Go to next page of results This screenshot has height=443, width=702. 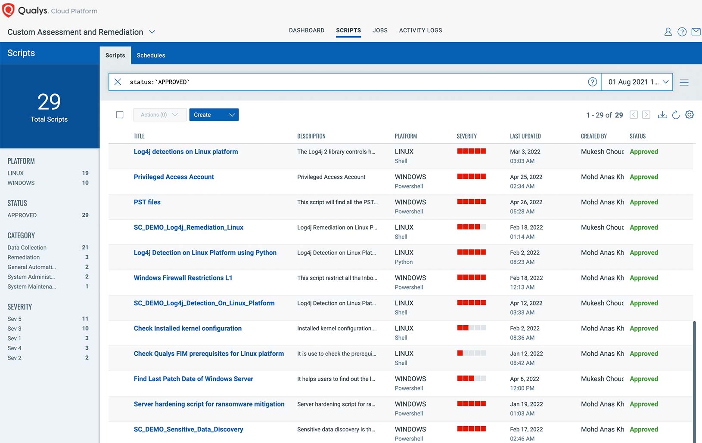click(x=646, y=115)
